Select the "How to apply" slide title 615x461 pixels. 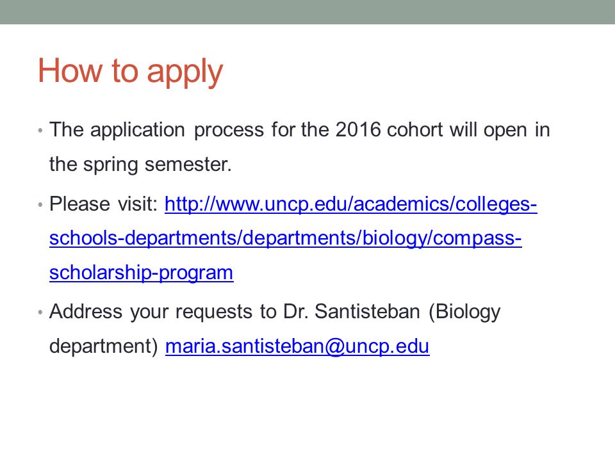click(130, 71)
